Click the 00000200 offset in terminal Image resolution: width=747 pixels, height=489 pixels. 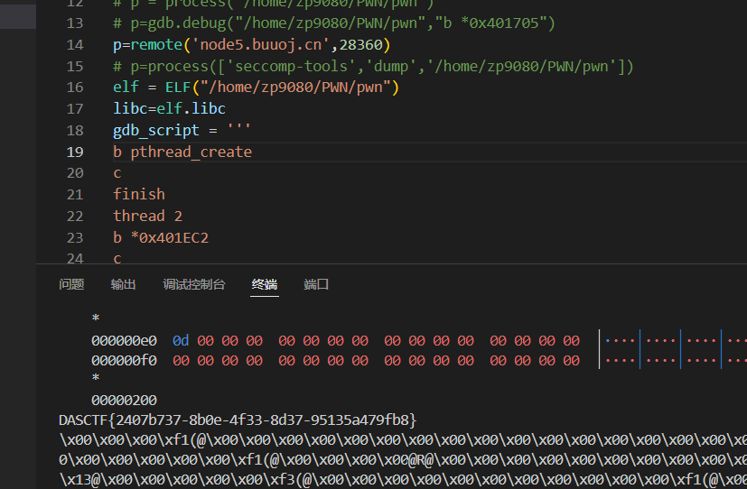point(124,400)
